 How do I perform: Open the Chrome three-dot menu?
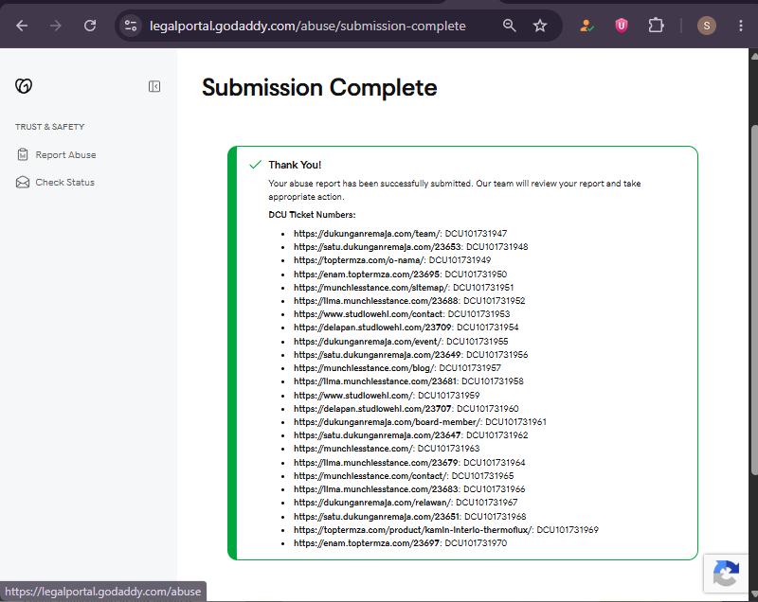[x=741, y=26]
